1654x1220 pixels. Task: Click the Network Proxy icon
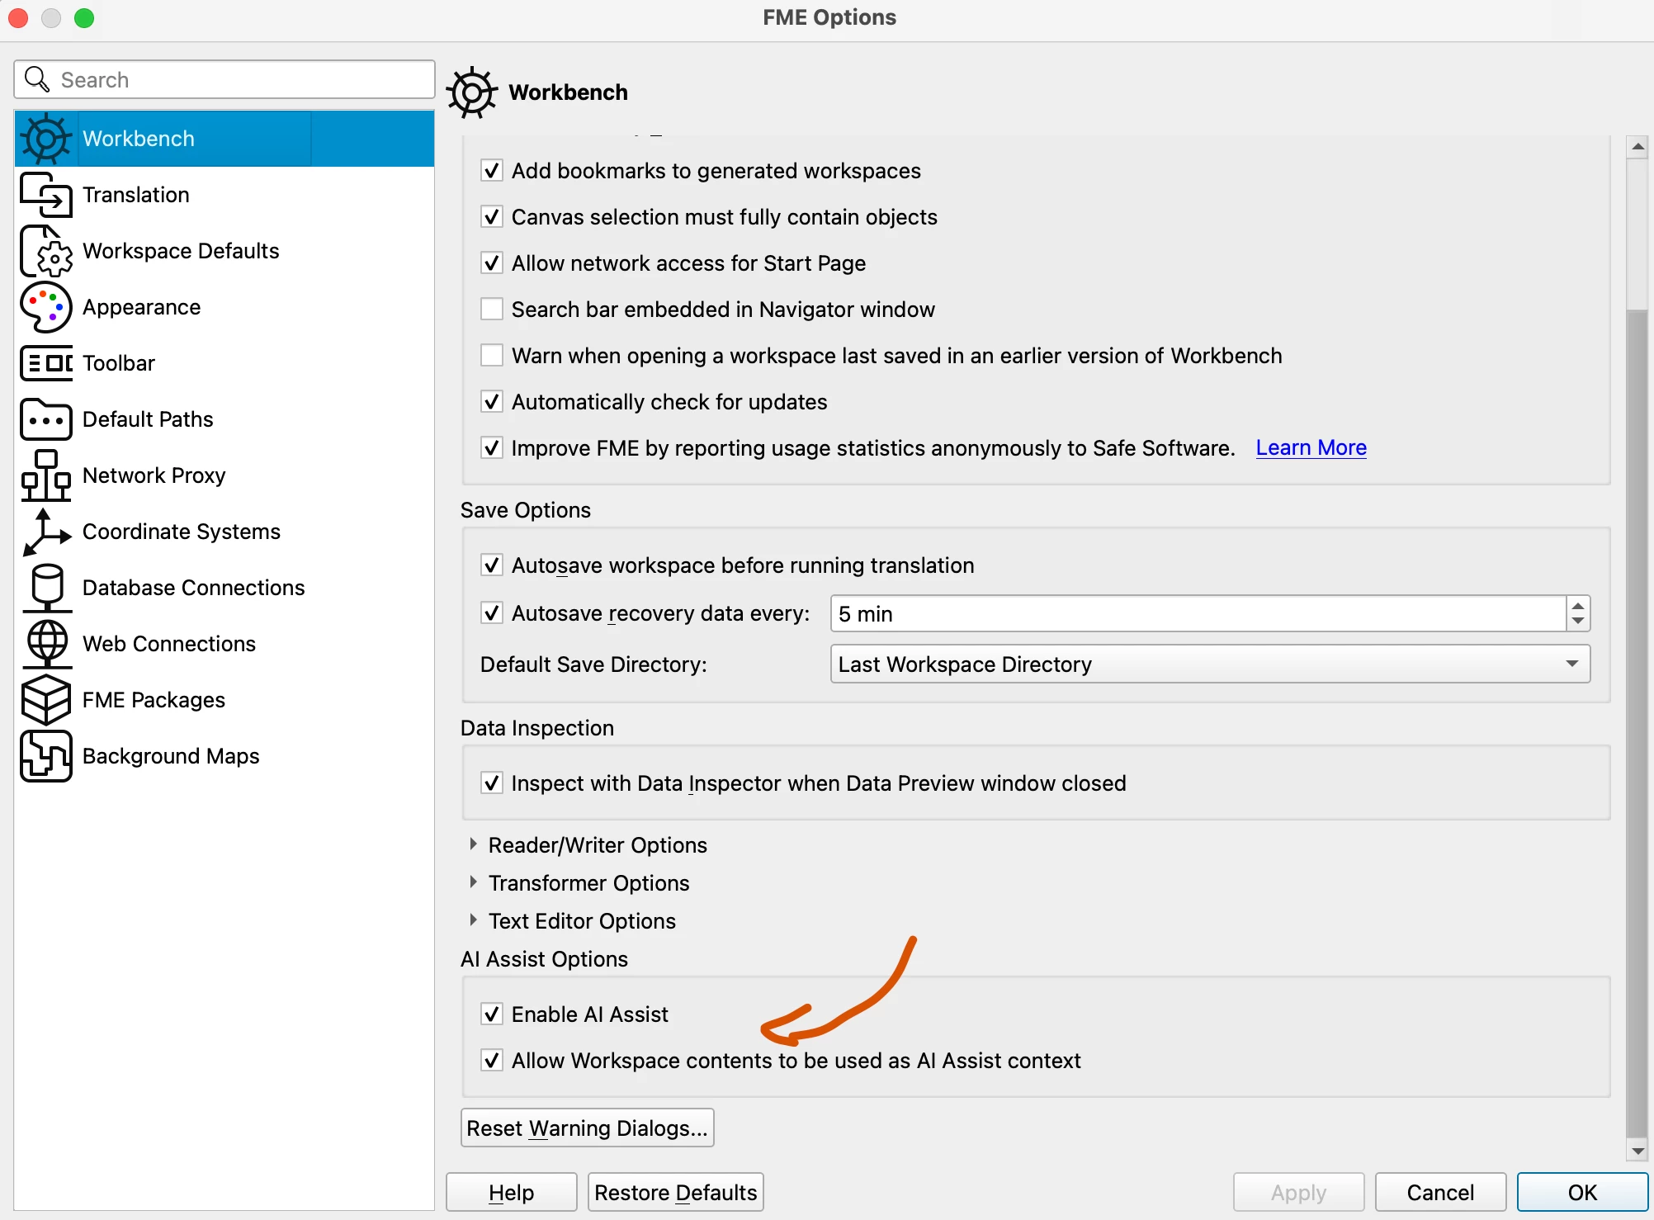click(x=45, y=475)
